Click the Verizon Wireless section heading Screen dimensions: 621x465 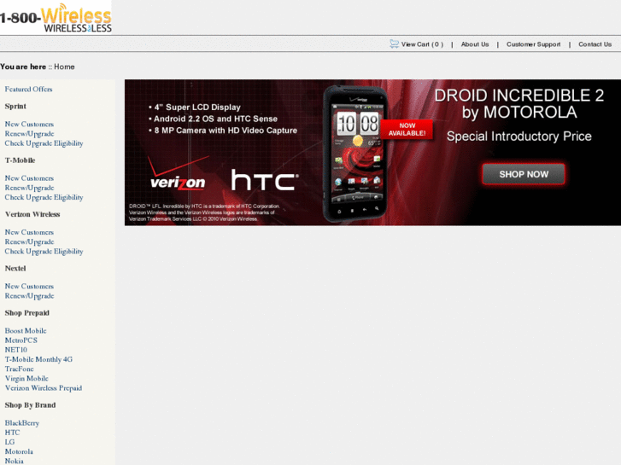[32, 214]
